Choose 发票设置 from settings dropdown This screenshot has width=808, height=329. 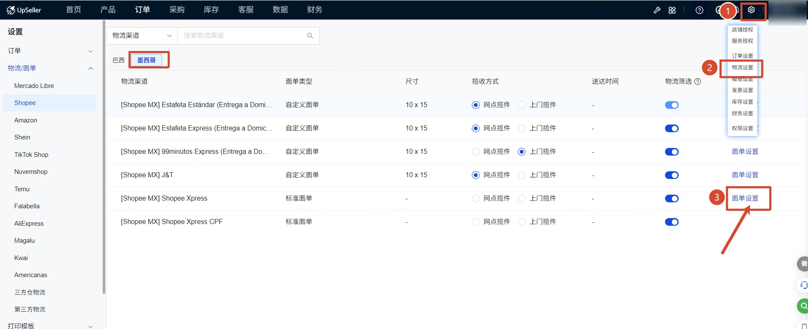pos(742,90)
